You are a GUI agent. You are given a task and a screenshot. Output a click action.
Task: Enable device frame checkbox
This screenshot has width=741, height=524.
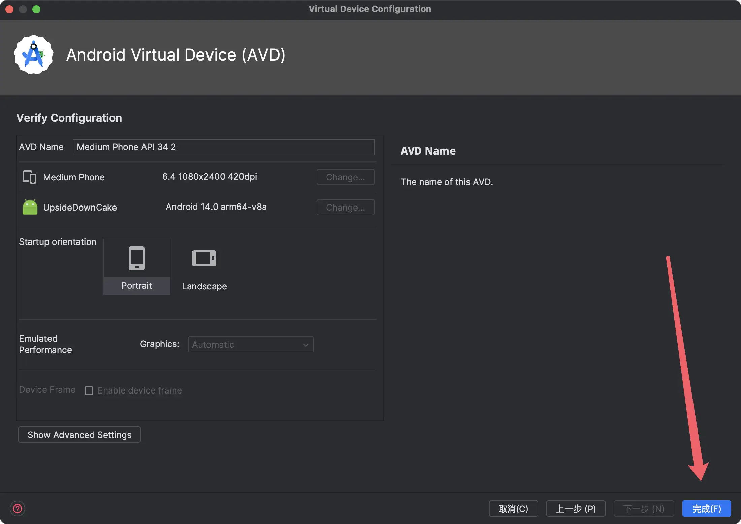[89, 390]
